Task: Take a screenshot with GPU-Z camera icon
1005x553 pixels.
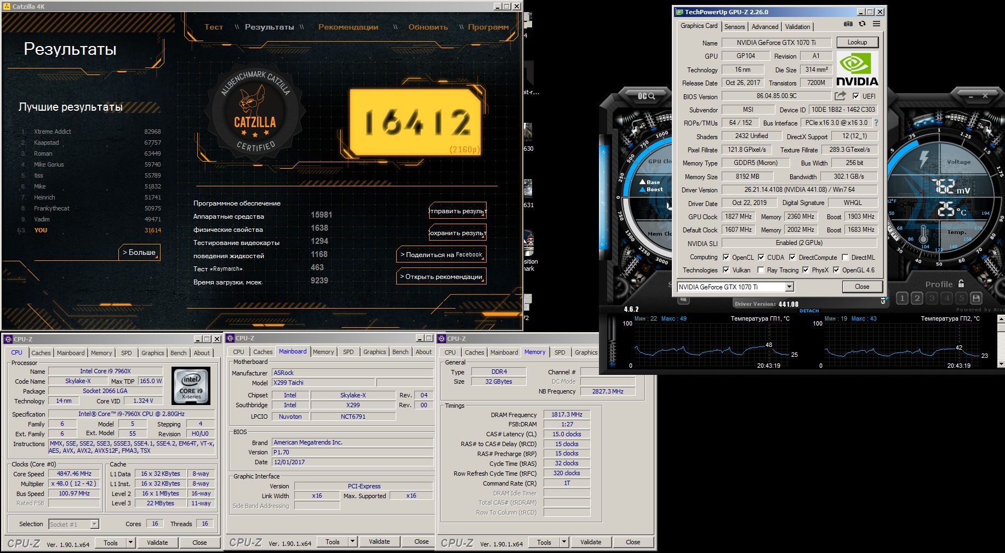Action: click(x=848, y=24)
